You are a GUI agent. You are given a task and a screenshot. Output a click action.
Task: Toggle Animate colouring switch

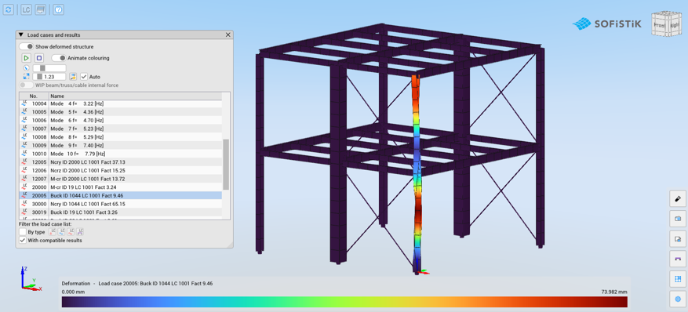[59, 58]
